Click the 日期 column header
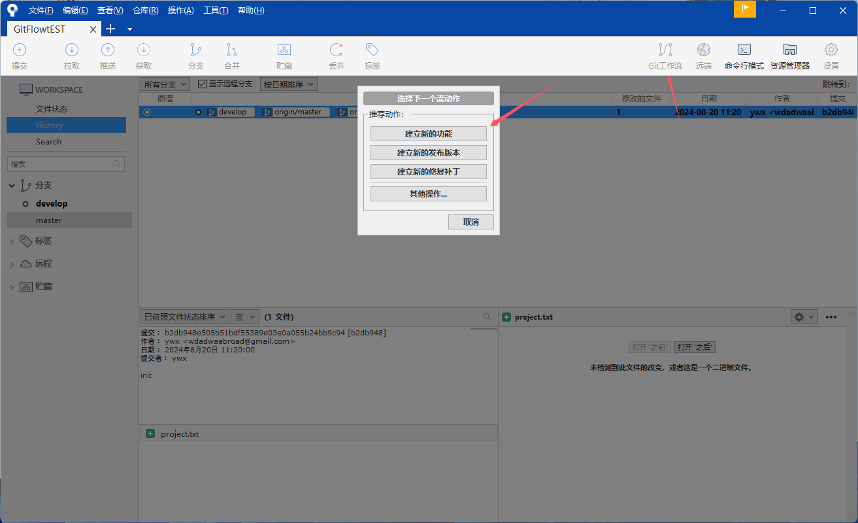 point(709,99)
